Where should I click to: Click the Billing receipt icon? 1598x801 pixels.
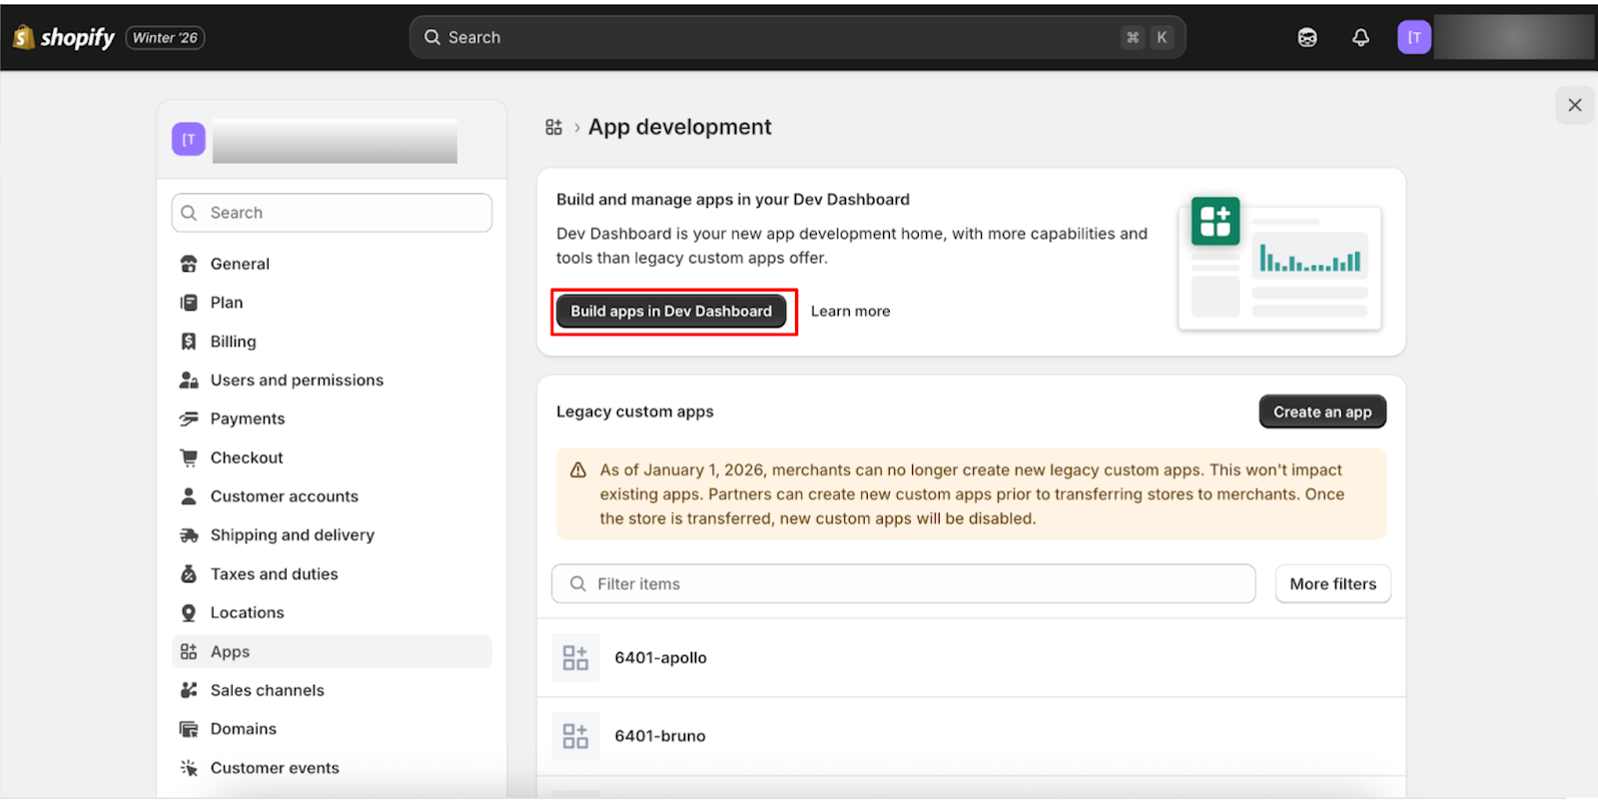189,342
